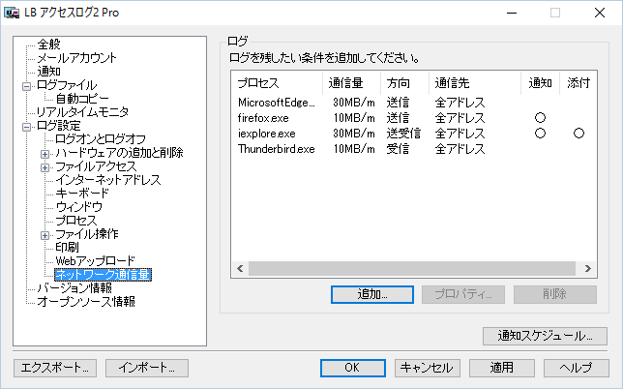
Task: Expand the ファイル操作 tree node
Action: [44, 234]
